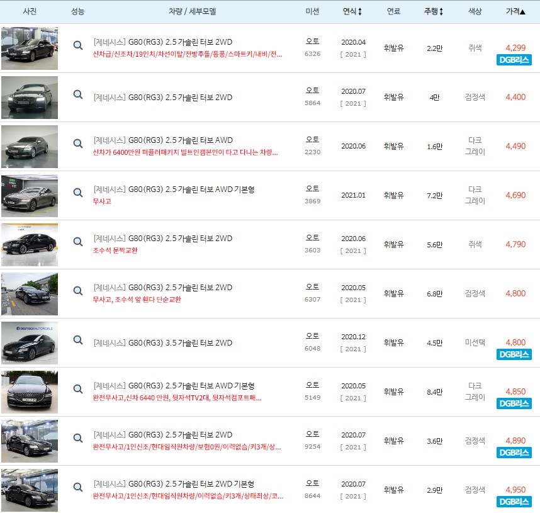Click the price 4,400

click(515, 97)
